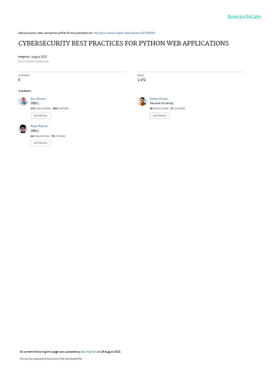Click See Profile under Rajan Rayhan

40,143
